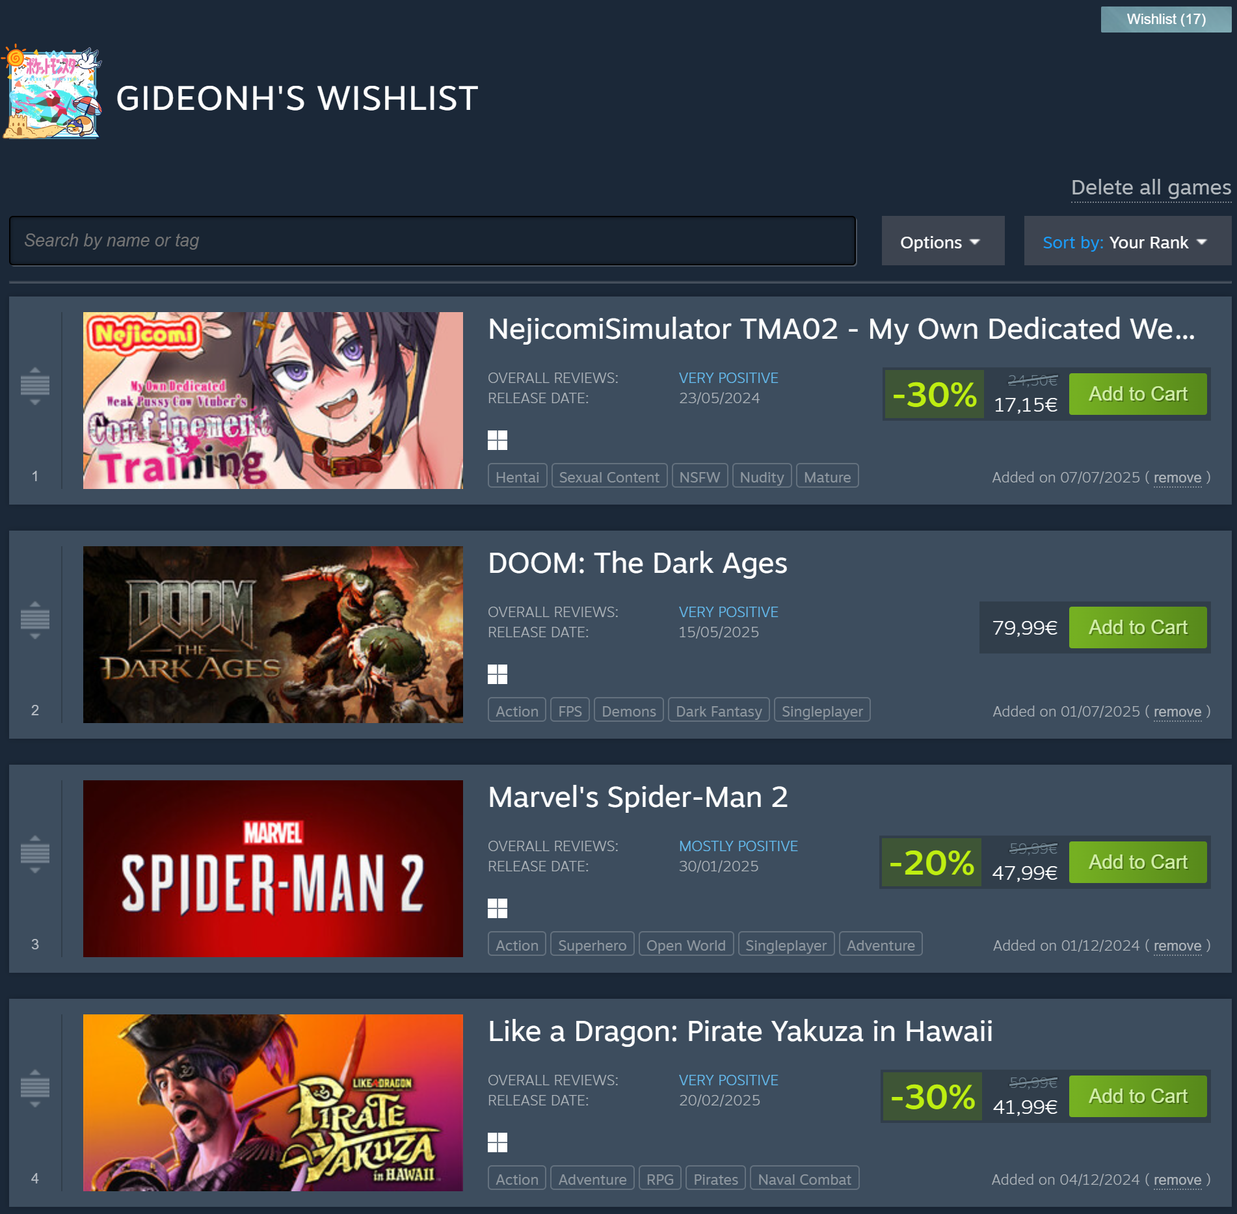Click Windows platform icon under Spider-Man 2

[498, 908]
